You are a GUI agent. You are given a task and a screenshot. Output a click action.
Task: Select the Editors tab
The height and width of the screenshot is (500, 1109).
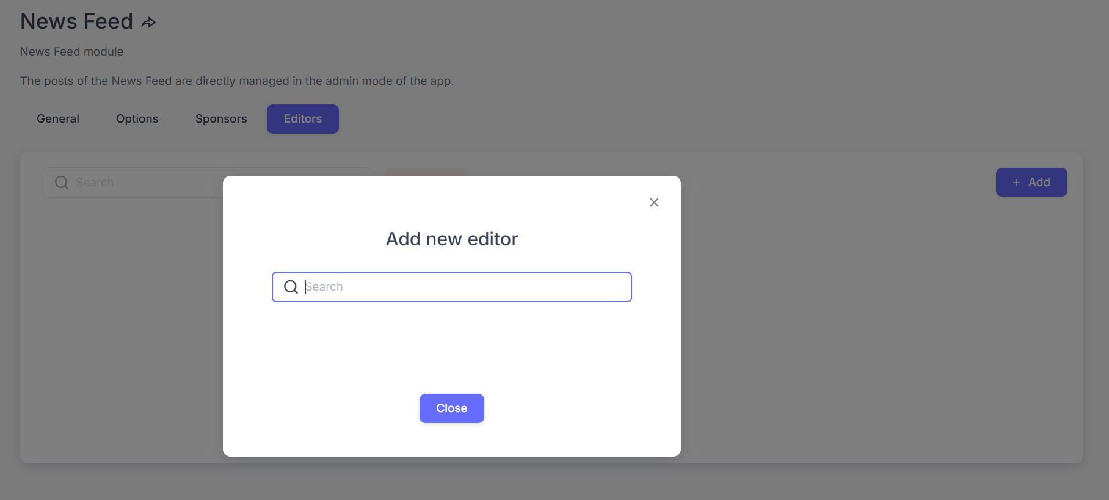pos(303,119)
